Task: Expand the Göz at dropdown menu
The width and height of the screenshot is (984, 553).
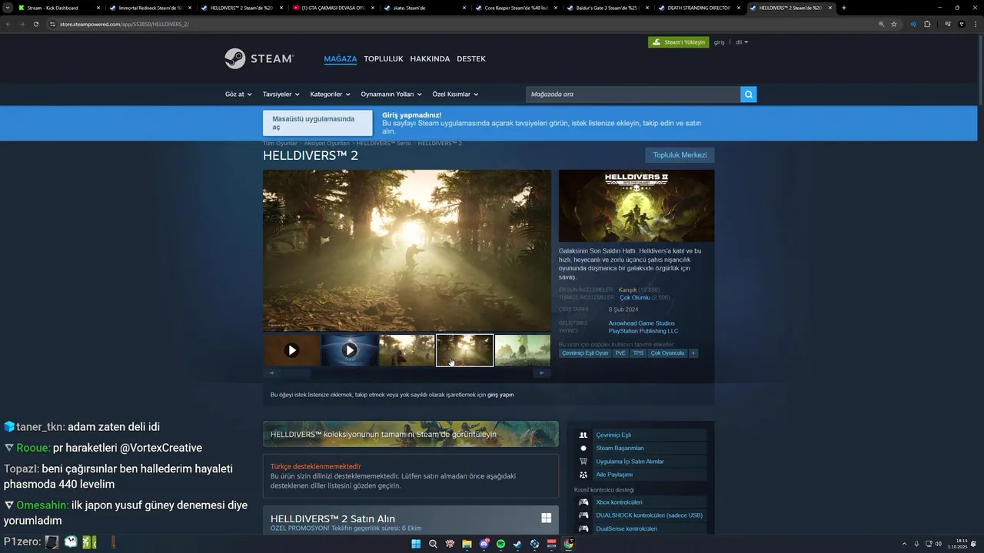Action: [238, 94]
